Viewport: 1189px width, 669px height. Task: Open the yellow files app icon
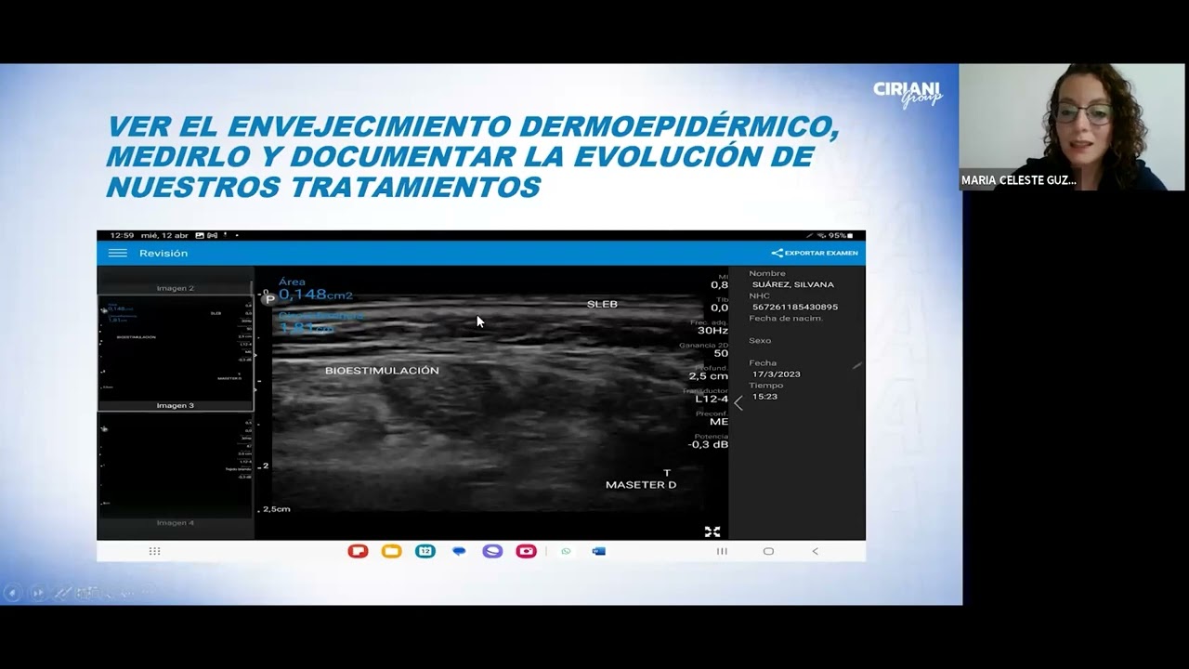tap(391, 551)
